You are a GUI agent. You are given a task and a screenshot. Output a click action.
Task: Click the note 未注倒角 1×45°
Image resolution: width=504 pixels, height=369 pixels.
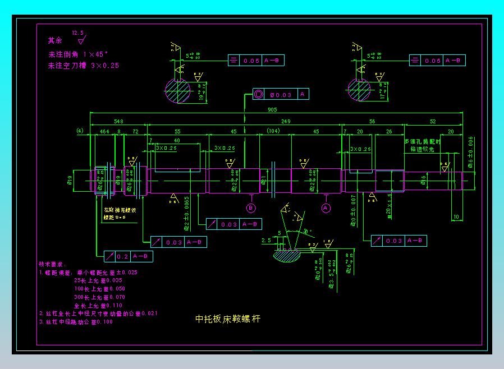78,54
